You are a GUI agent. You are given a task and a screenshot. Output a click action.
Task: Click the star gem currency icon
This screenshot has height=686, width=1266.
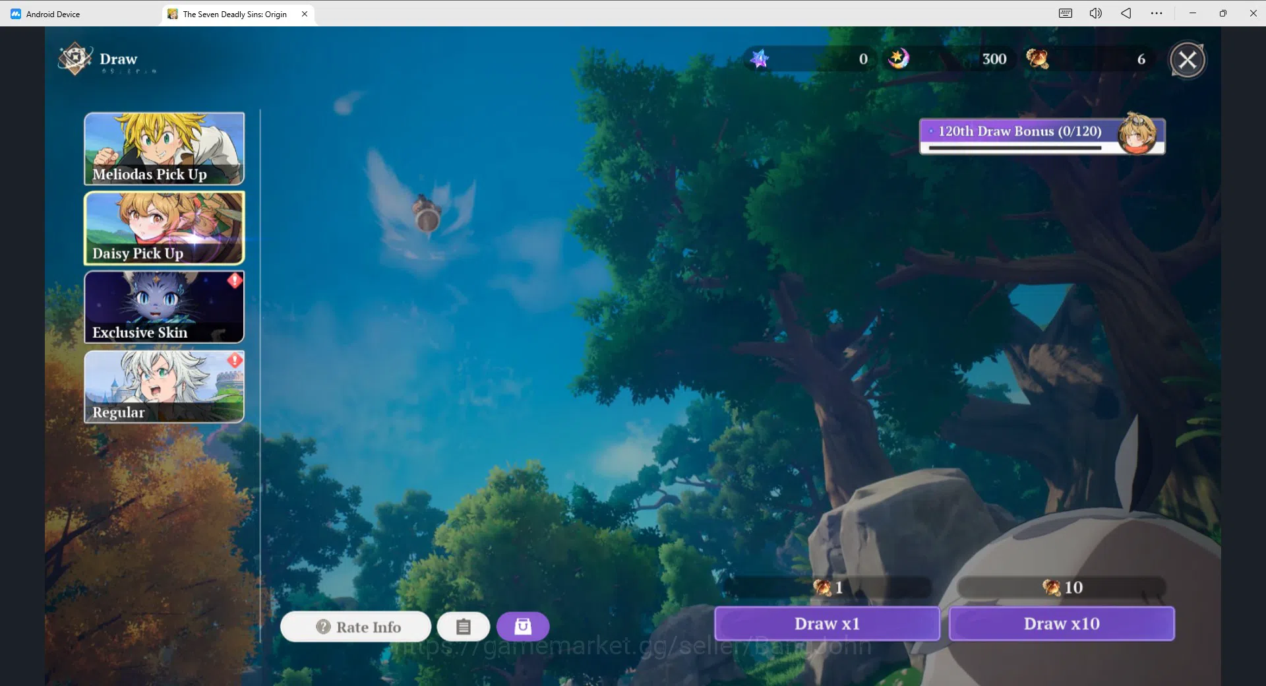tap(760, 59)
